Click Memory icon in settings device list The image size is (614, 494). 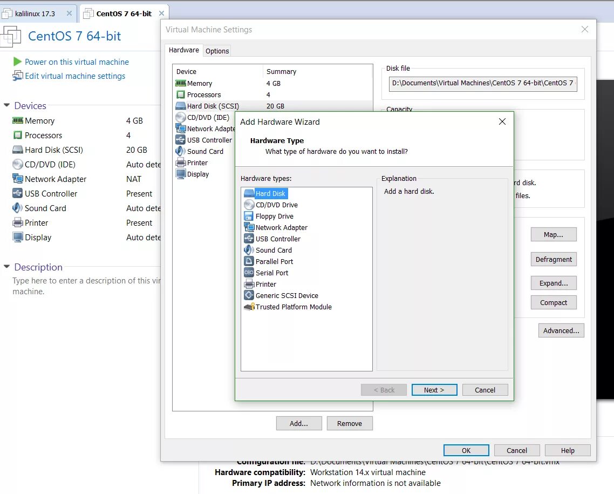[x=181, y=84]
